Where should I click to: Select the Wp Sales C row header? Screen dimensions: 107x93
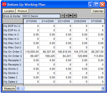13,77
